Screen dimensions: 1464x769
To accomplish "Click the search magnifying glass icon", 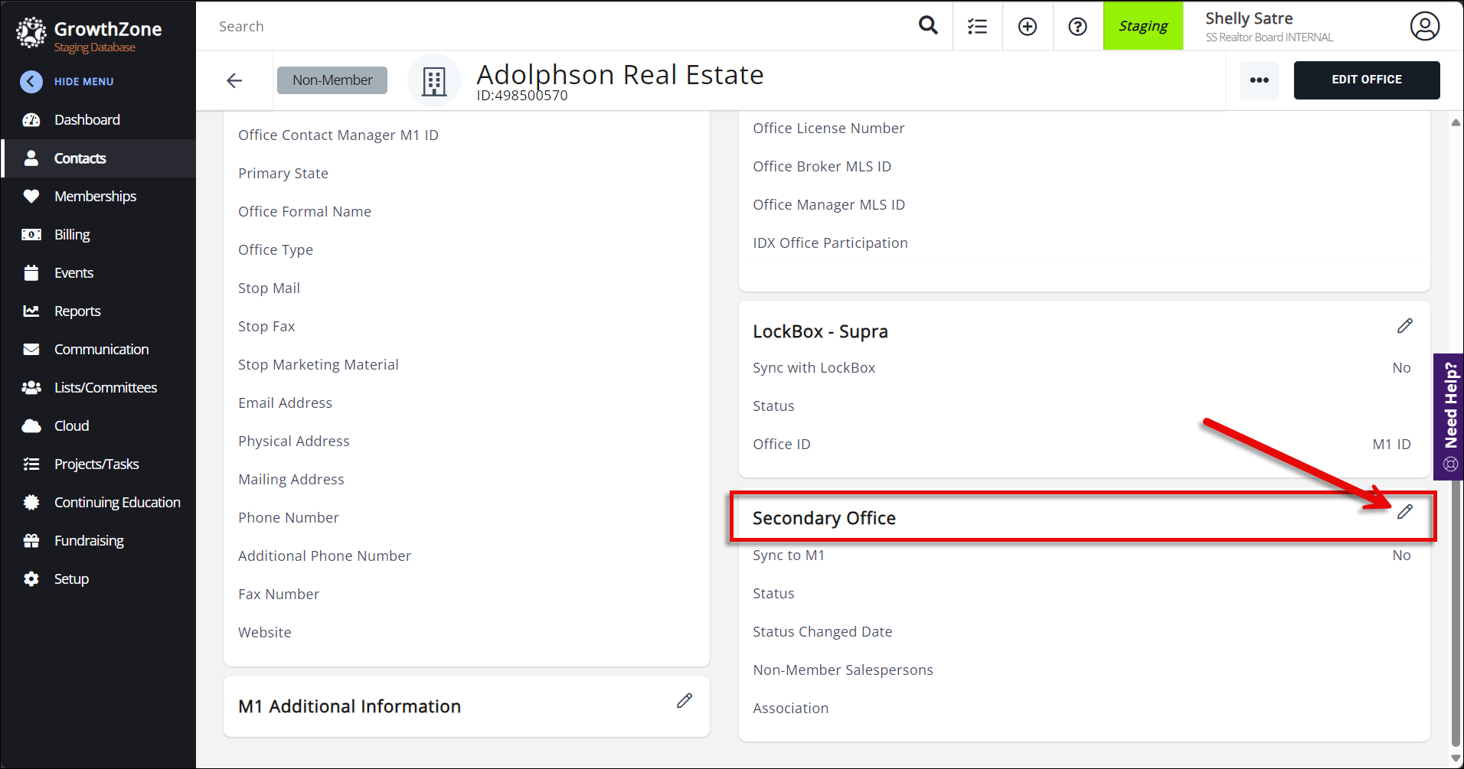I will point(928,26).
